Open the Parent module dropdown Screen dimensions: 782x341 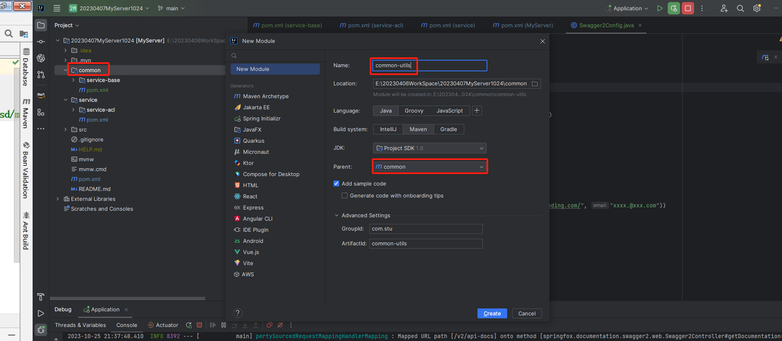[x=429, y=167]
